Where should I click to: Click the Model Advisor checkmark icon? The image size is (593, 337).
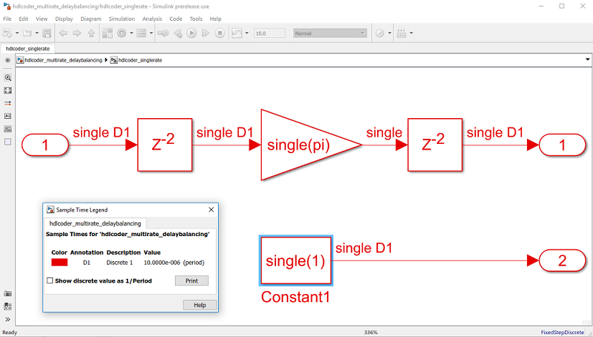pos(380,33)
